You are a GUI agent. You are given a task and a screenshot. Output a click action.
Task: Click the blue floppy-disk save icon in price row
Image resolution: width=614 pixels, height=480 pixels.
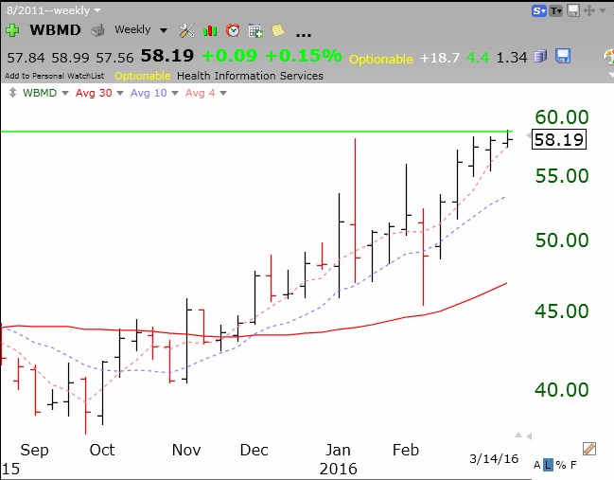coord(563,56)
